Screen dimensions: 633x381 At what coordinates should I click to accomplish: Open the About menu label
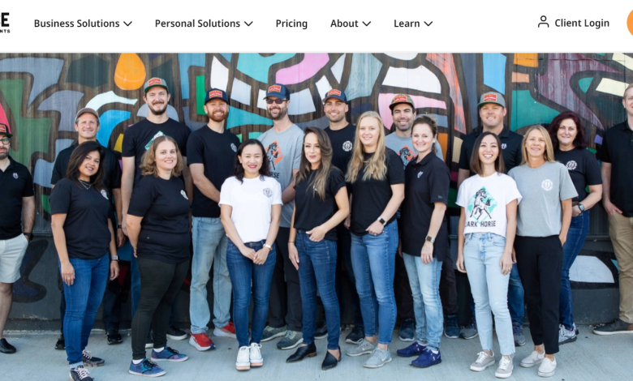[x=344, y=24]
